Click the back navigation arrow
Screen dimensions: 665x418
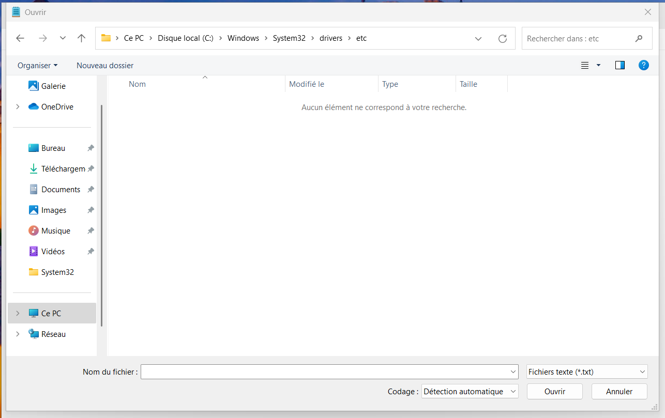tap(20, 38)
